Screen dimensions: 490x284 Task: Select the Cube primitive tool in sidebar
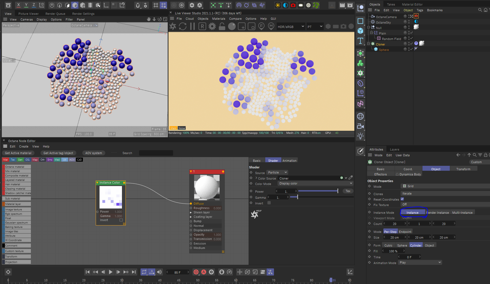[x=360, y=31]
